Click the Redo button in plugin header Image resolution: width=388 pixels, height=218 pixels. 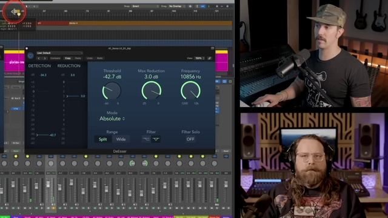point(99,58)
